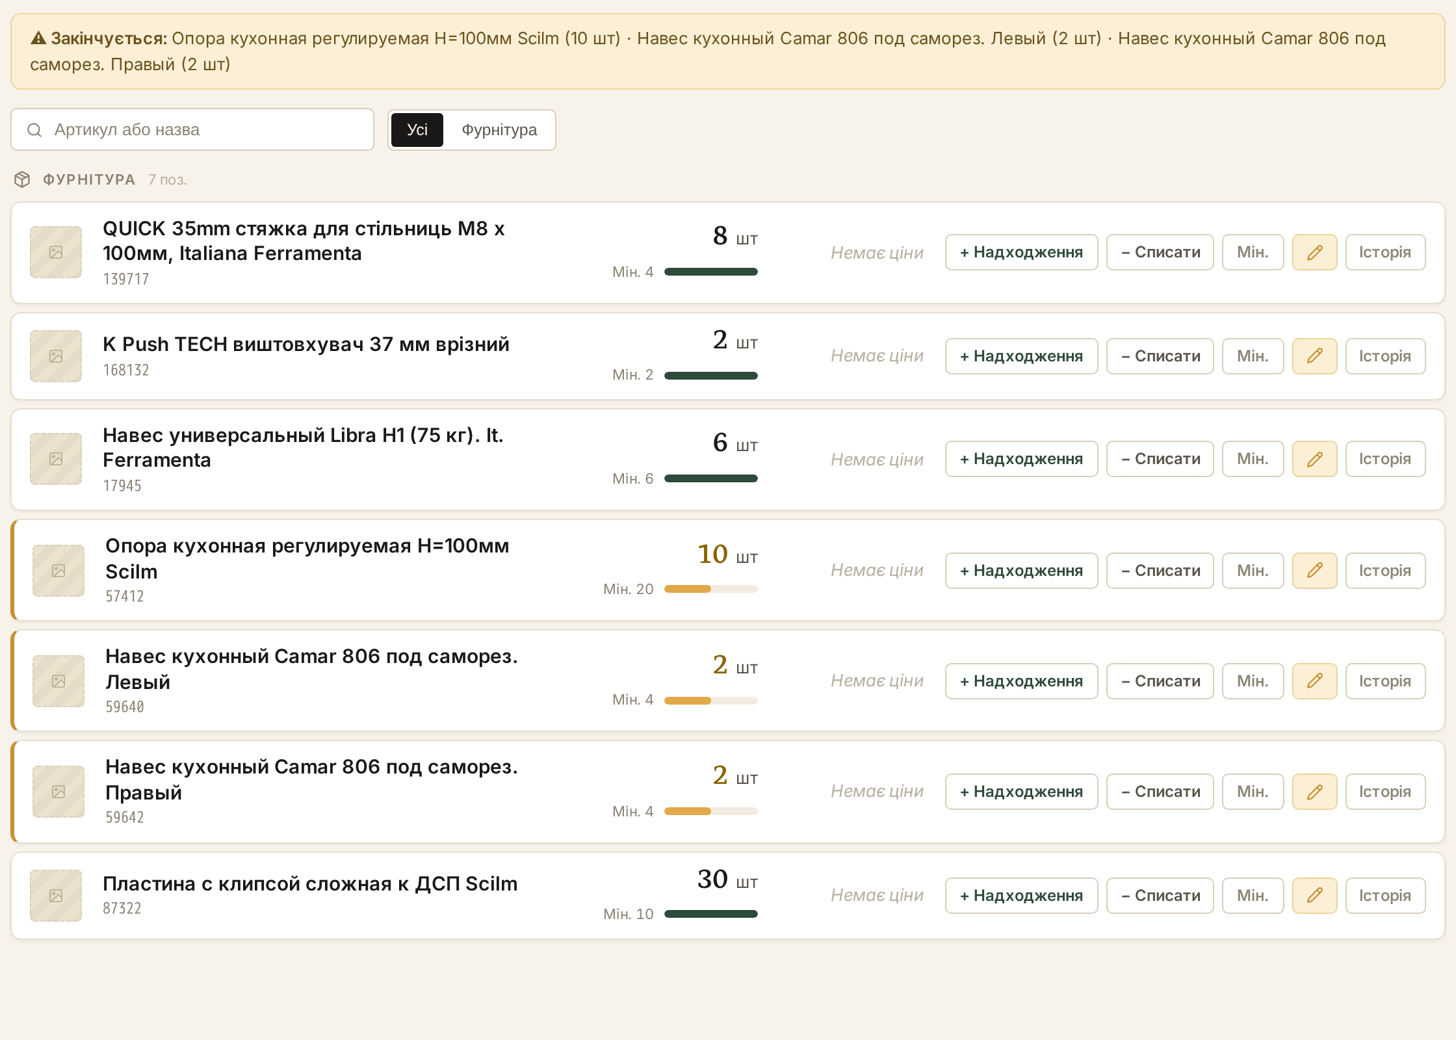The height and width of the screenshot is (1040, 1456).
Task: Open Історія for Пластина с клипсой
Action: coord(1385,896)
